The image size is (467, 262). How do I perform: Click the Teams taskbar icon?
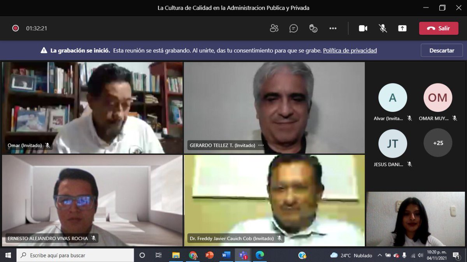tap(243, 255)
